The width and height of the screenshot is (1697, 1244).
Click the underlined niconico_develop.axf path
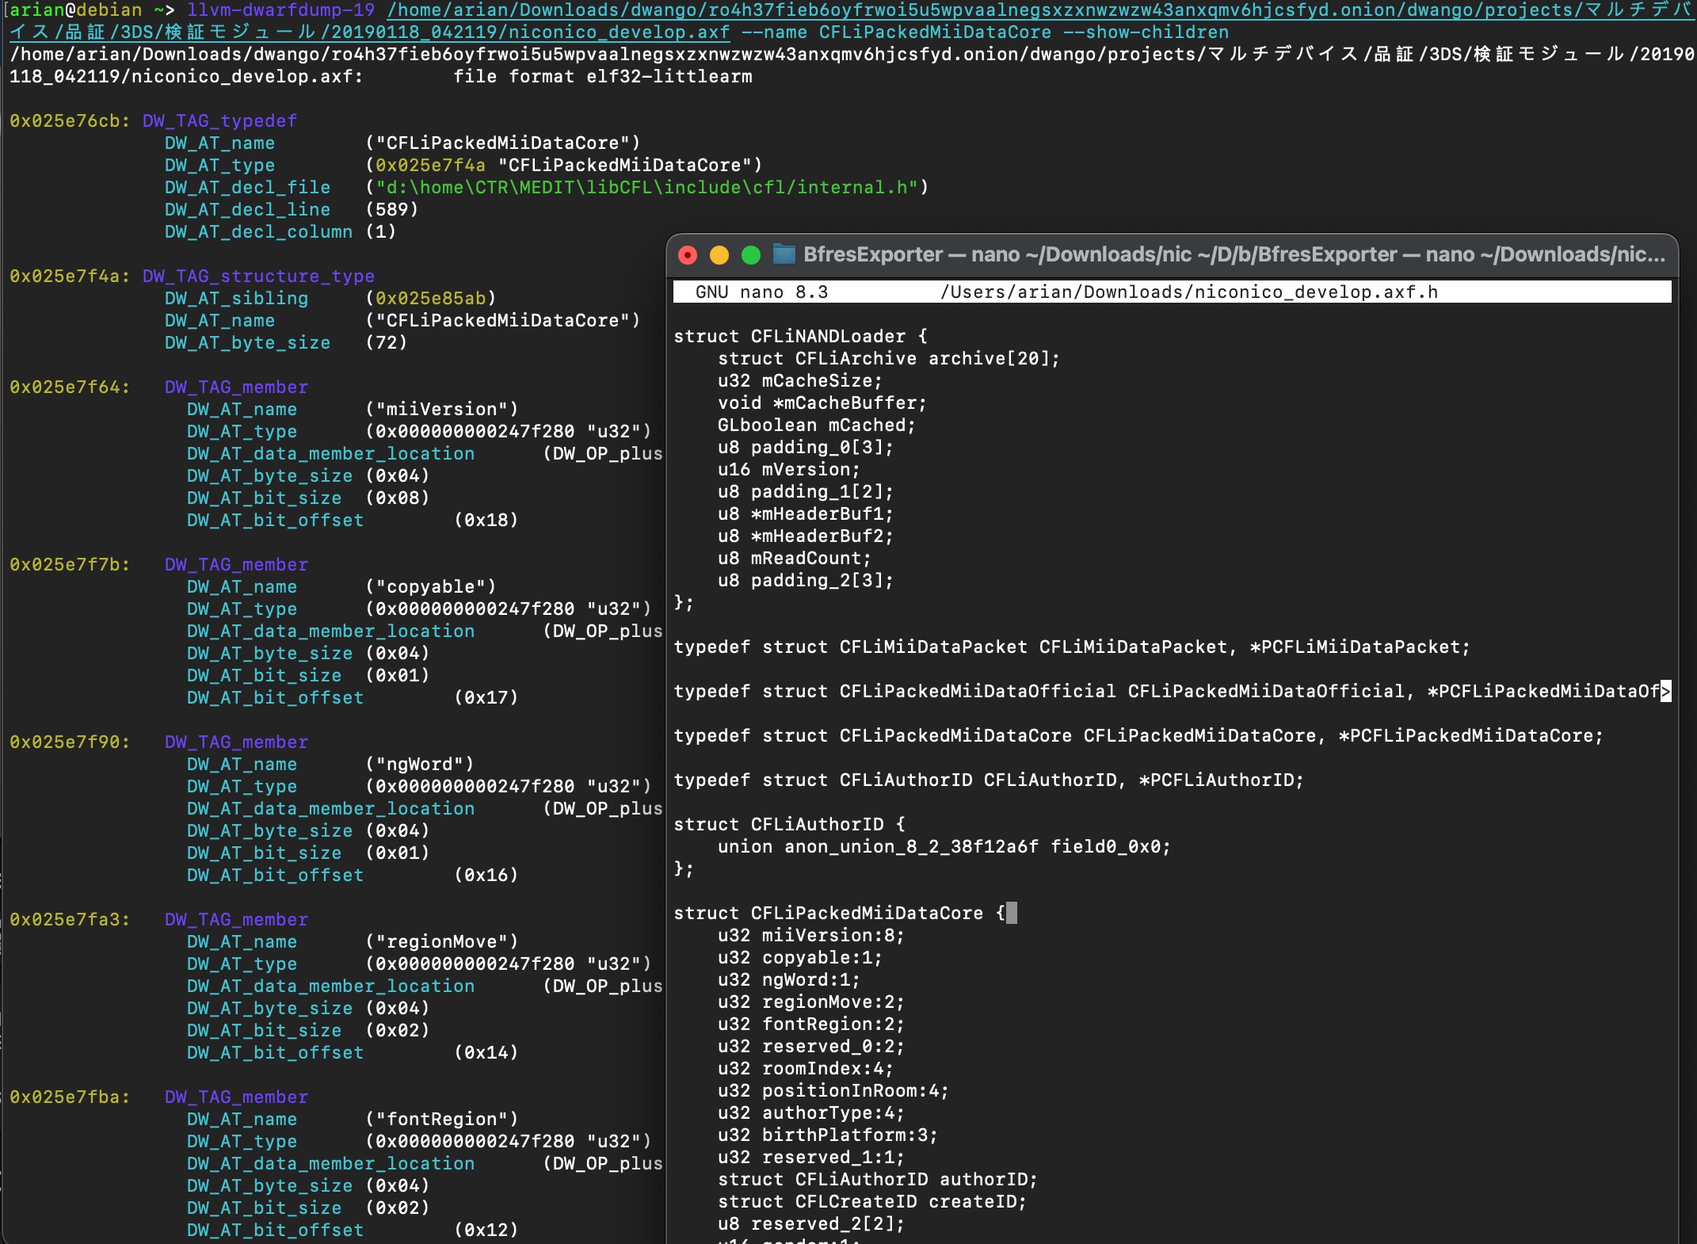618,32
